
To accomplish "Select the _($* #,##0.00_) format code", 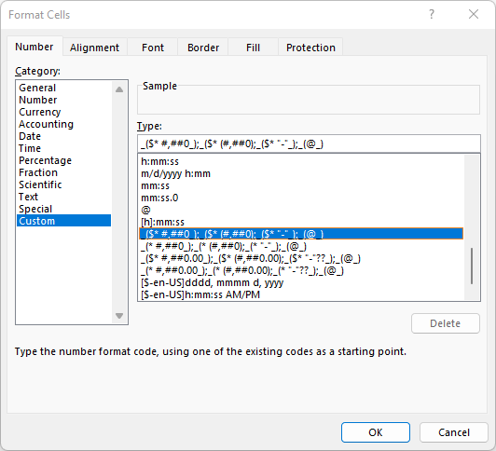I will click(x=301, y=258).
